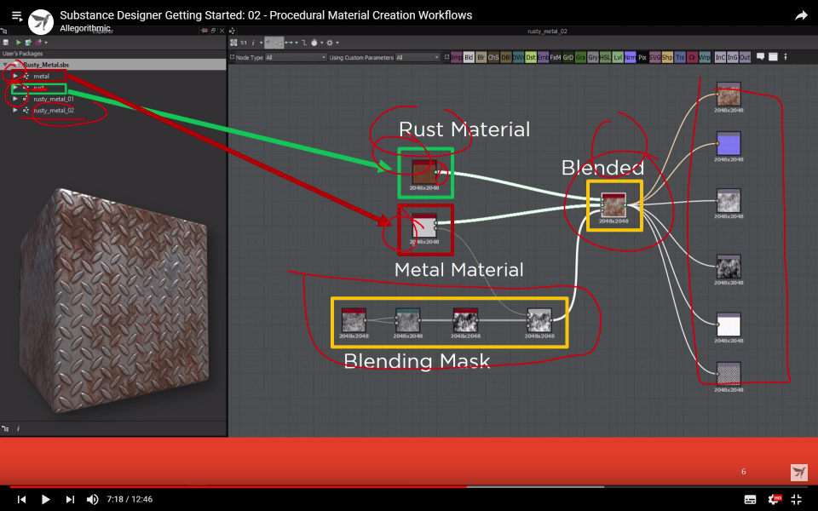This screenshot has width=818, height=511.
Task: Click the green play icon in Explorer toolbar
Action: tap(18, 43)
